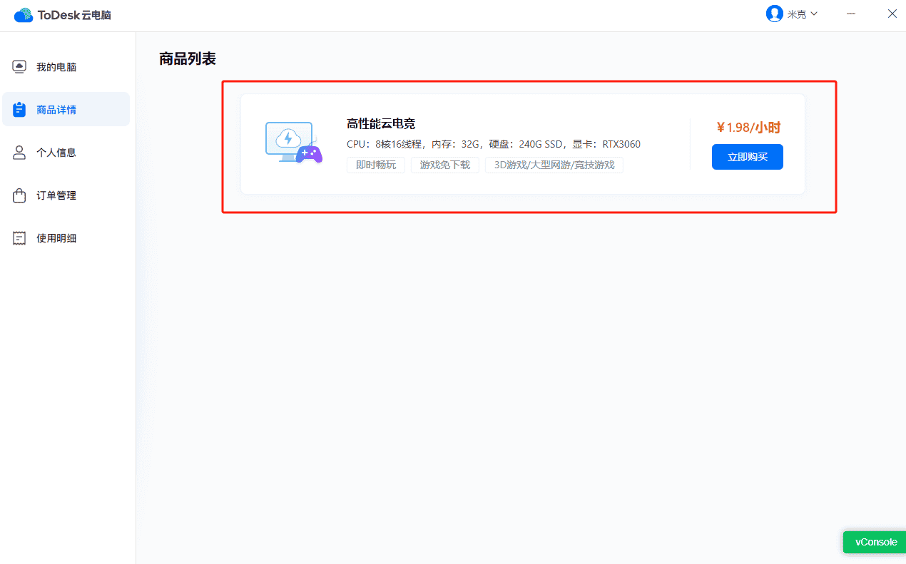Click the 立即购买 purchase button
The height and width of the screenshot is (564, 906).
point(747,157)
